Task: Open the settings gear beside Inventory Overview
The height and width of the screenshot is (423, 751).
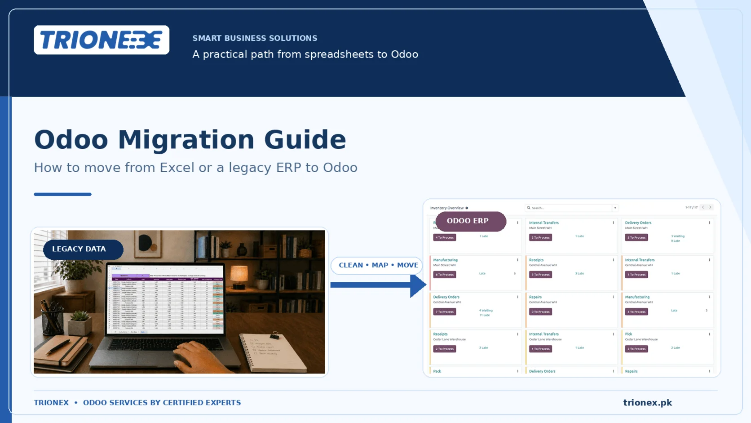Action: click(x=467, y=208)
